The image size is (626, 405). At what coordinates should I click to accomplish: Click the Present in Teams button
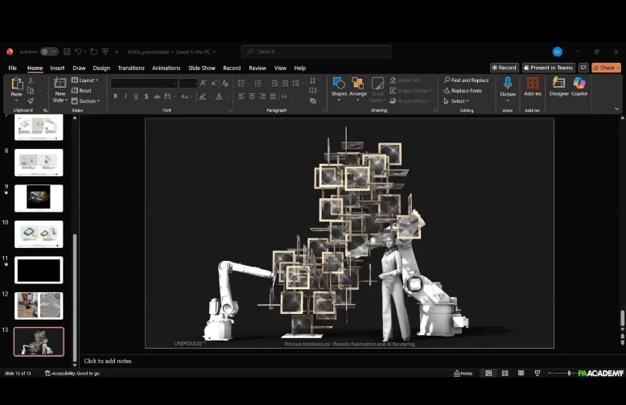[x=549, y=68]
